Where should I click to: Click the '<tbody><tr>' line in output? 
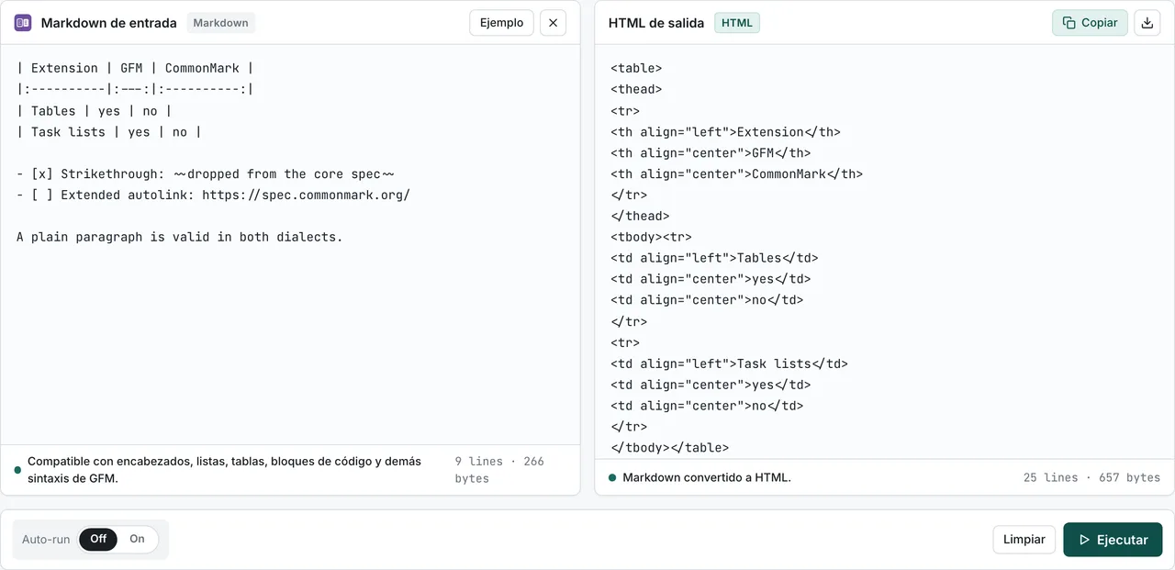651,237
